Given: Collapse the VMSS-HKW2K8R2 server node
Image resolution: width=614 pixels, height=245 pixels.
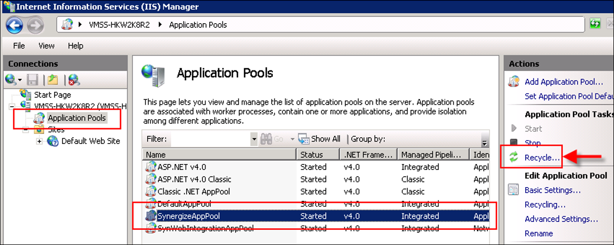Looking at the screenshot, I should click(x=12, y=106).
